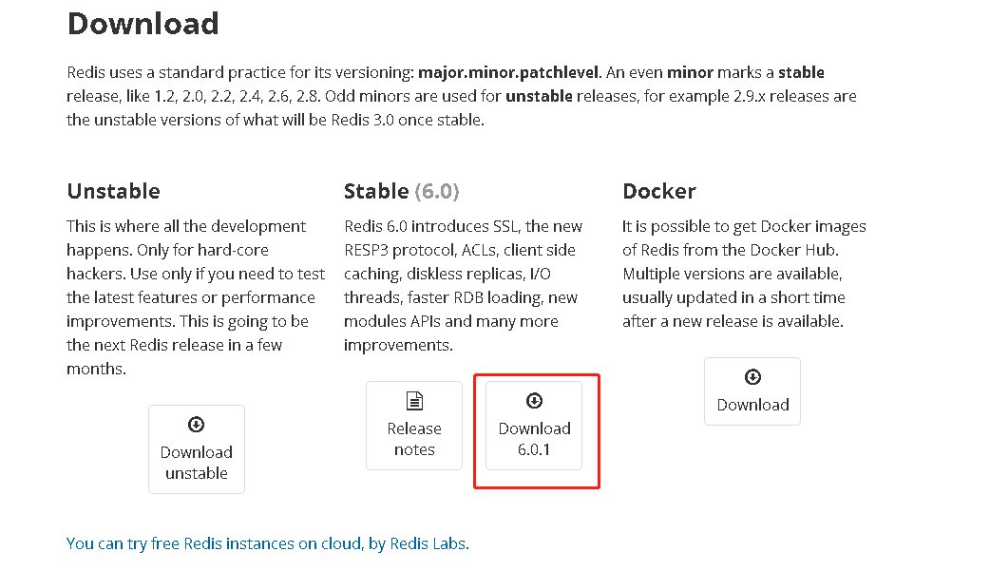Get the Redis Docker image download
Viewport: 990px width, 571px height.
click(x=752, y=390)
